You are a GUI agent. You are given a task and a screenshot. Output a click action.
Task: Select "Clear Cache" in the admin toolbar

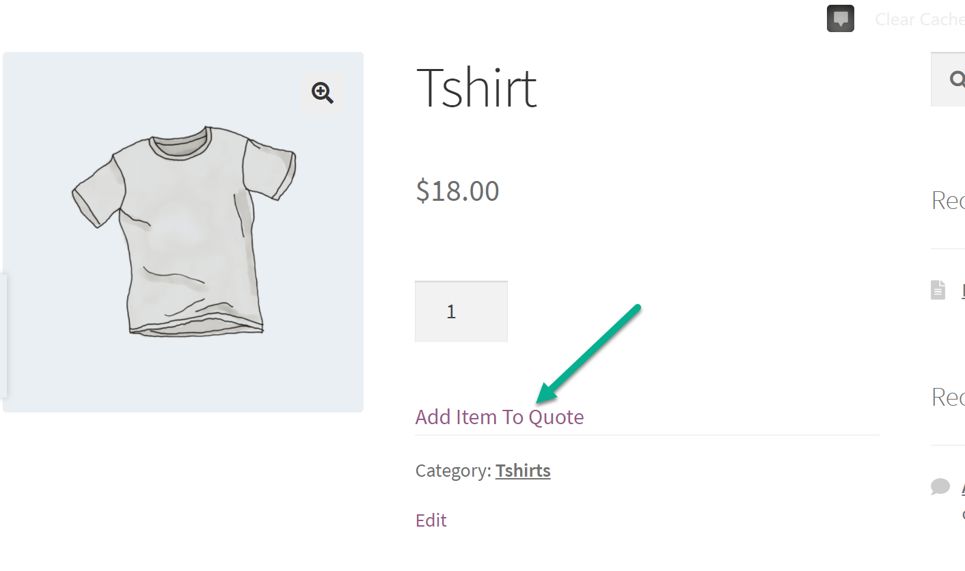[x=919, y=19]
